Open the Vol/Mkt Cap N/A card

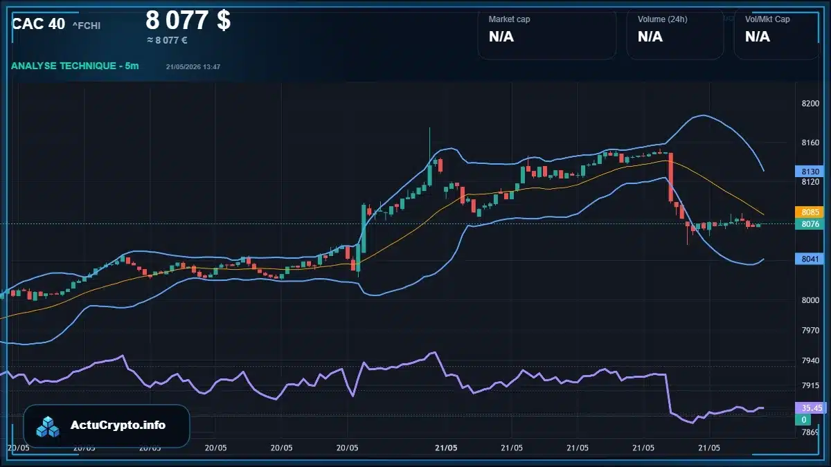776,34
